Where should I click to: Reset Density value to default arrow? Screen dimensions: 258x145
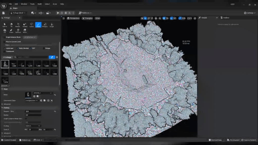(55, 111)
